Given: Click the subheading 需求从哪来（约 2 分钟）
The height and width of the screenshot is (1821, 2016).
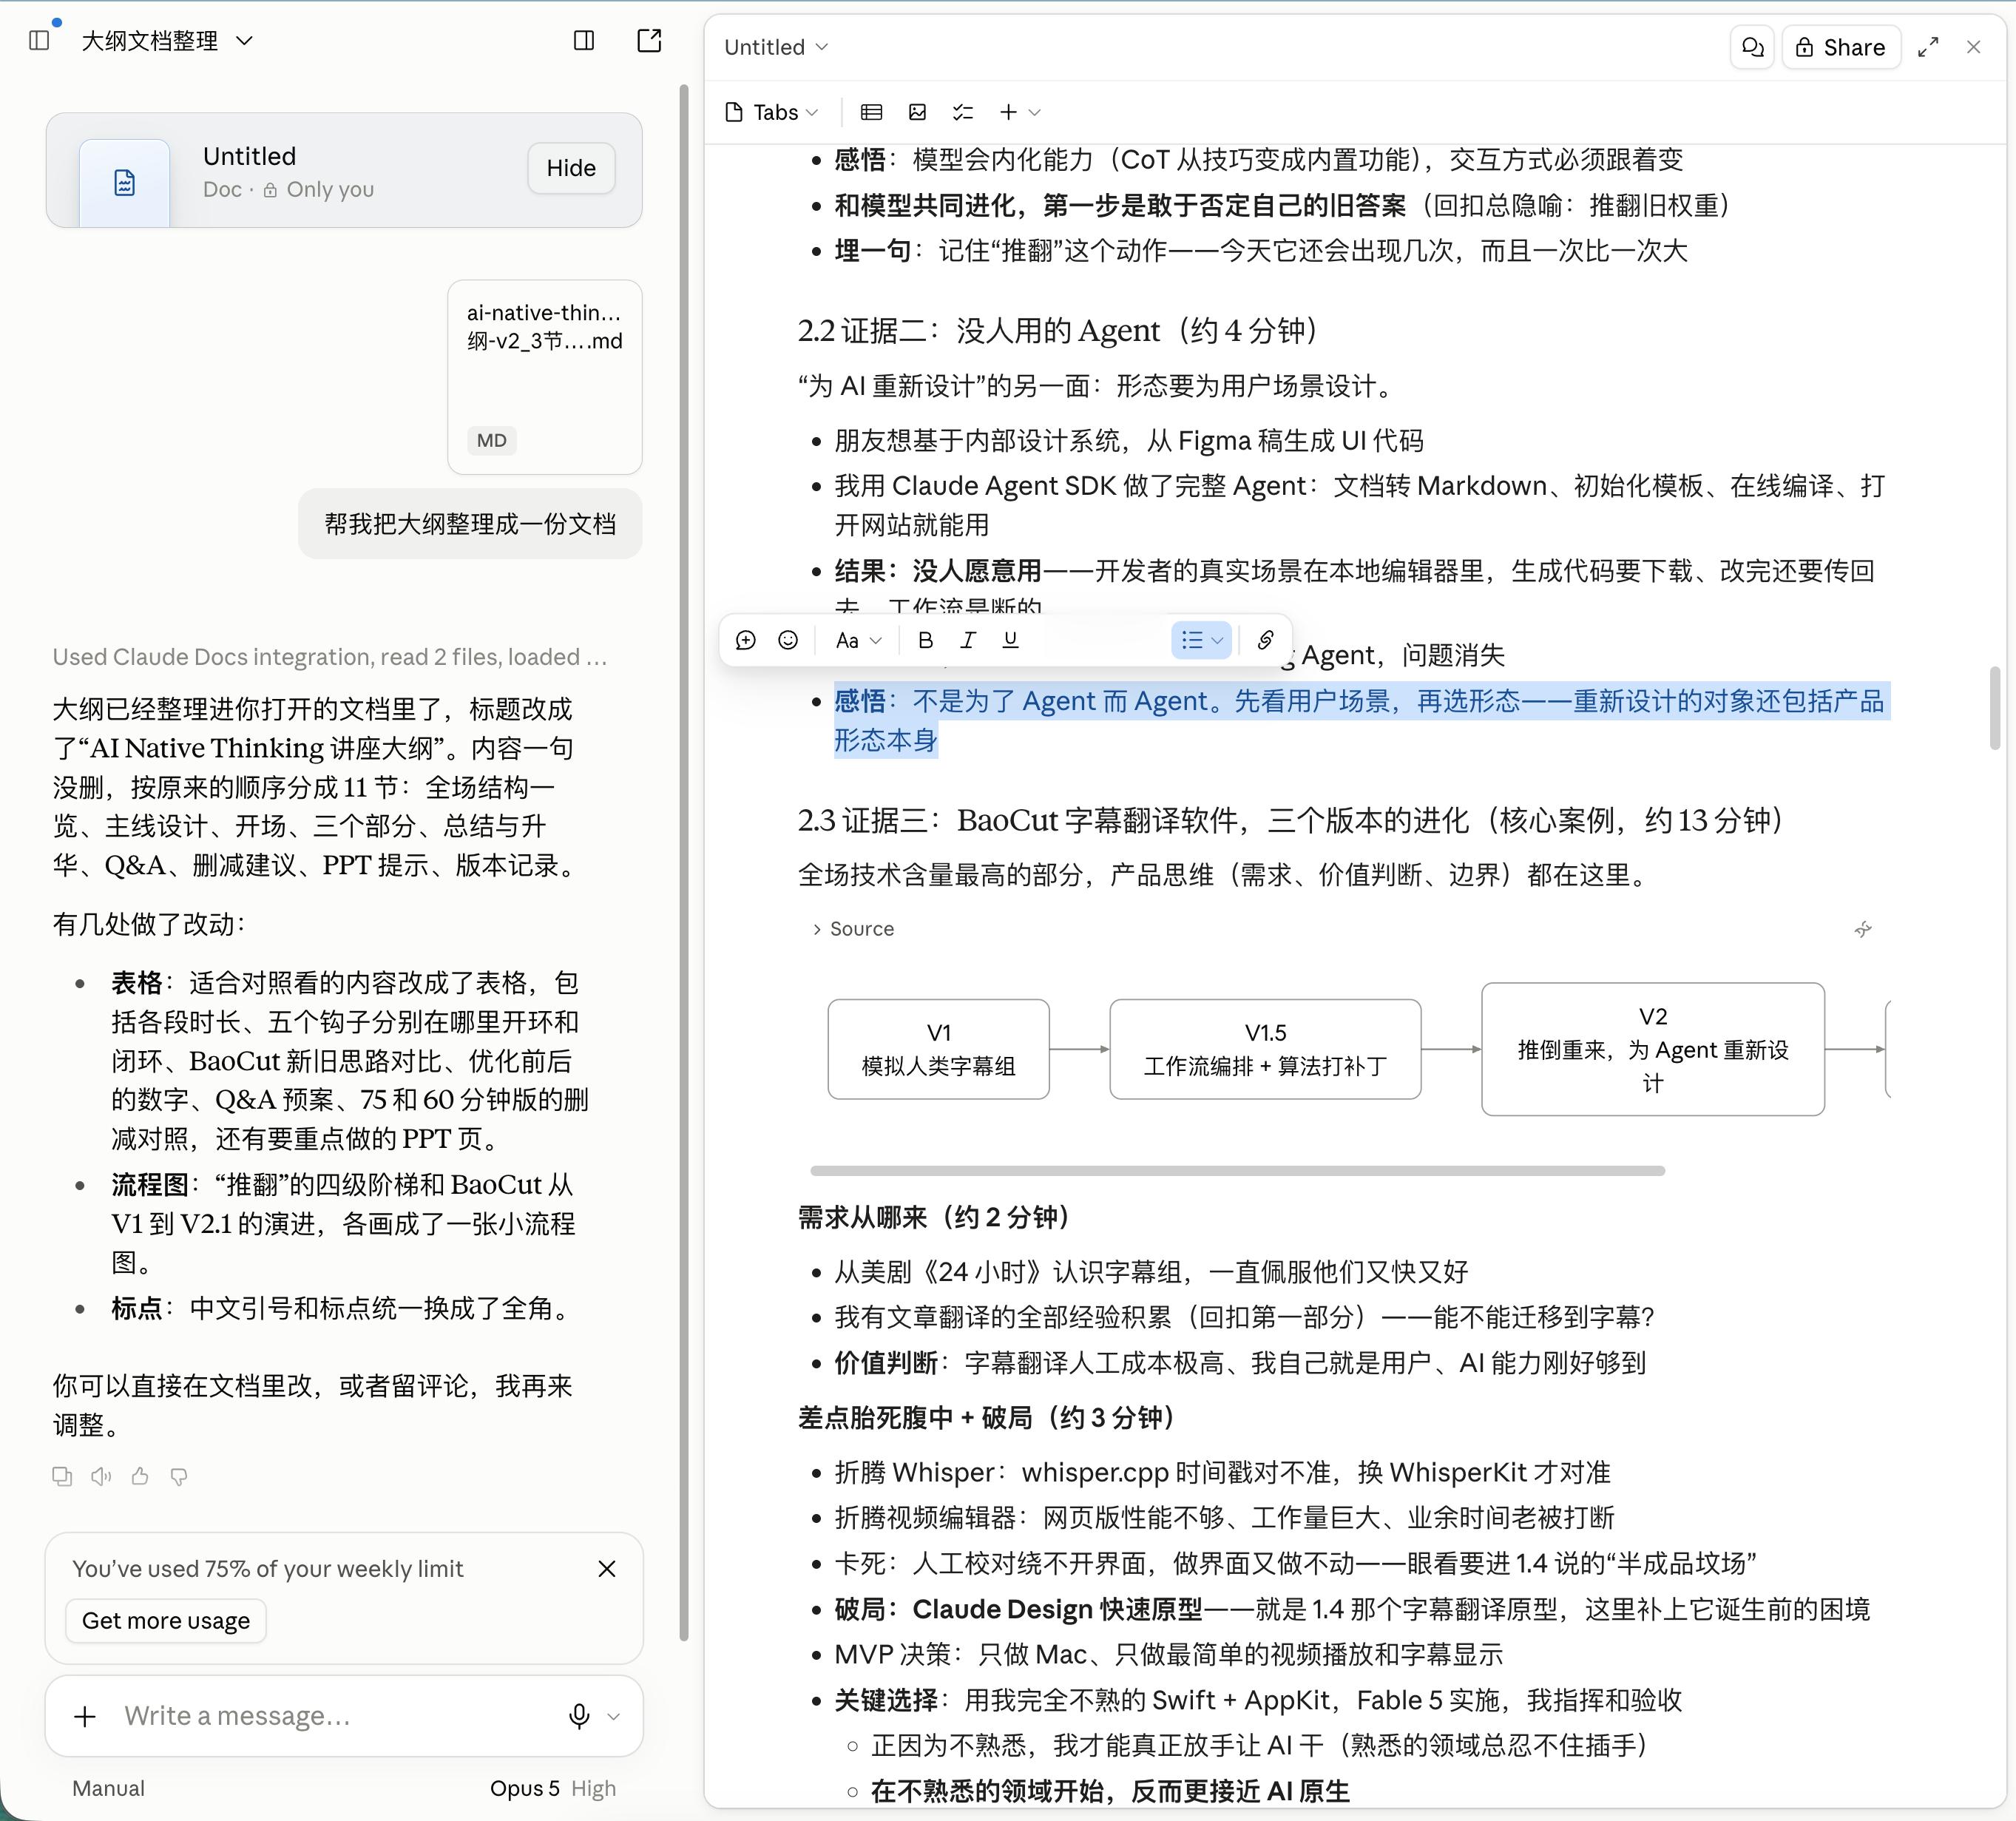Looking at the screenshot, I should 933,1217.
